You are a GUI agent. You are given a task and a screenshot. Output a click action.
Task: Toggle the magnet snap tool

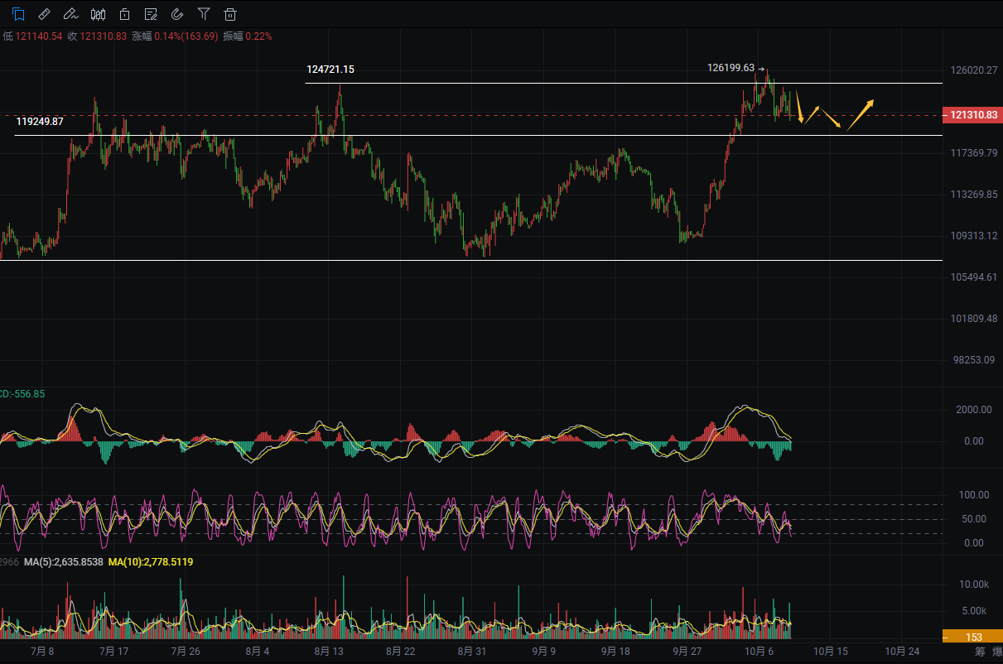[x=177, y=14]
